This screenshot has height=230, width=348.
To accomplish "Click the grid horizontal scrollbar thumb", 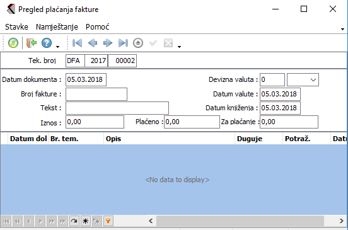I will [x=240, y=221].
